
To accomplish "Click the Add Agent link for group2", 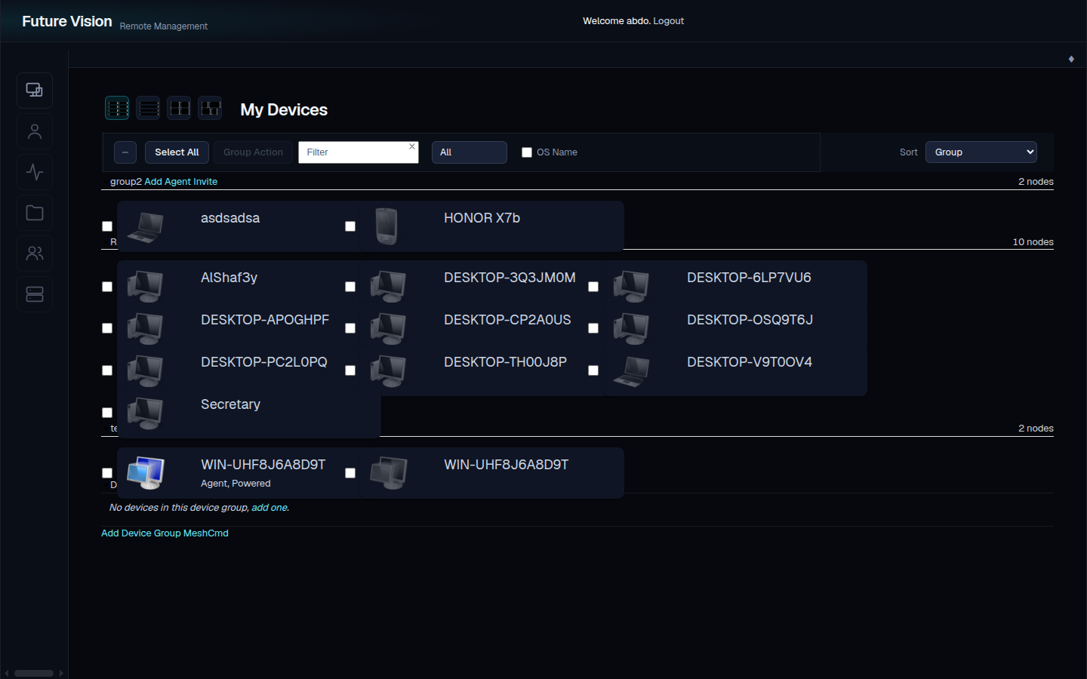I will [168, 182].
